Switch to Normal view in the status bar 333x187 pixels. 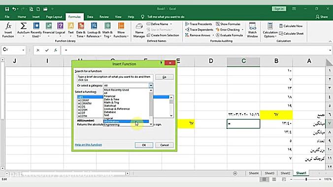pos(264,179)
